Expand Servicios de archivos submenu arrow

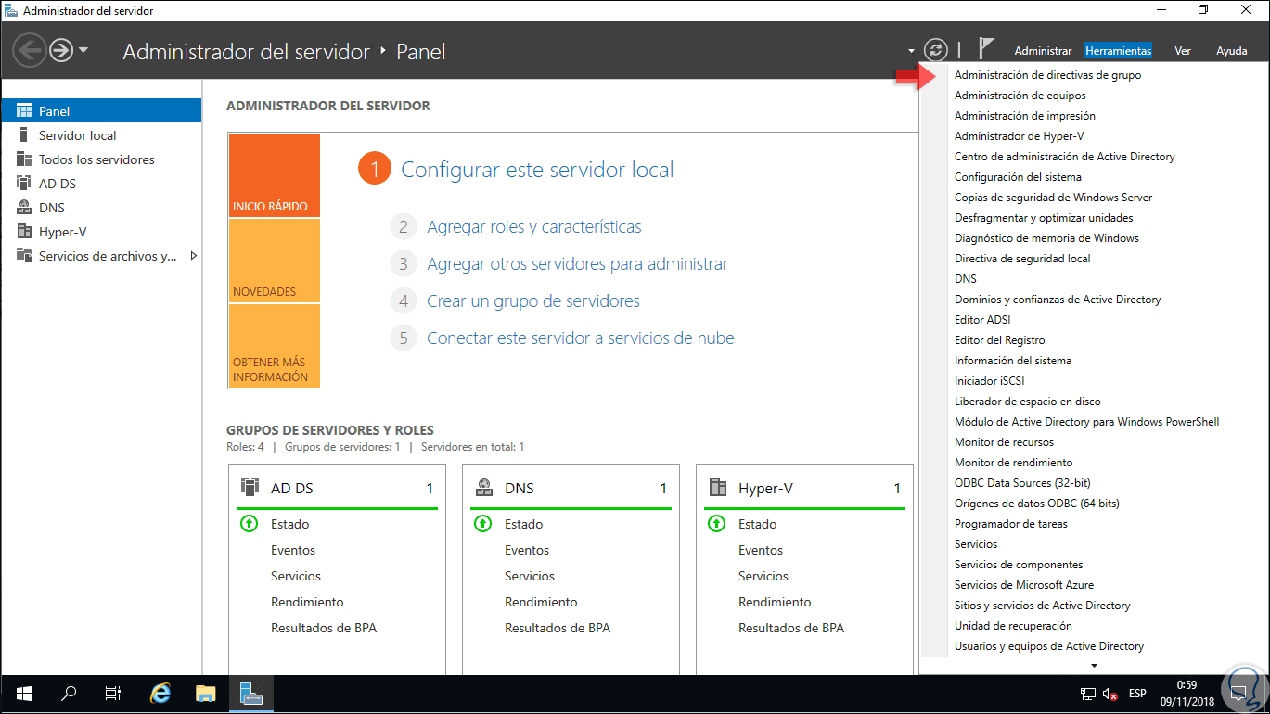tap(193, 256)
